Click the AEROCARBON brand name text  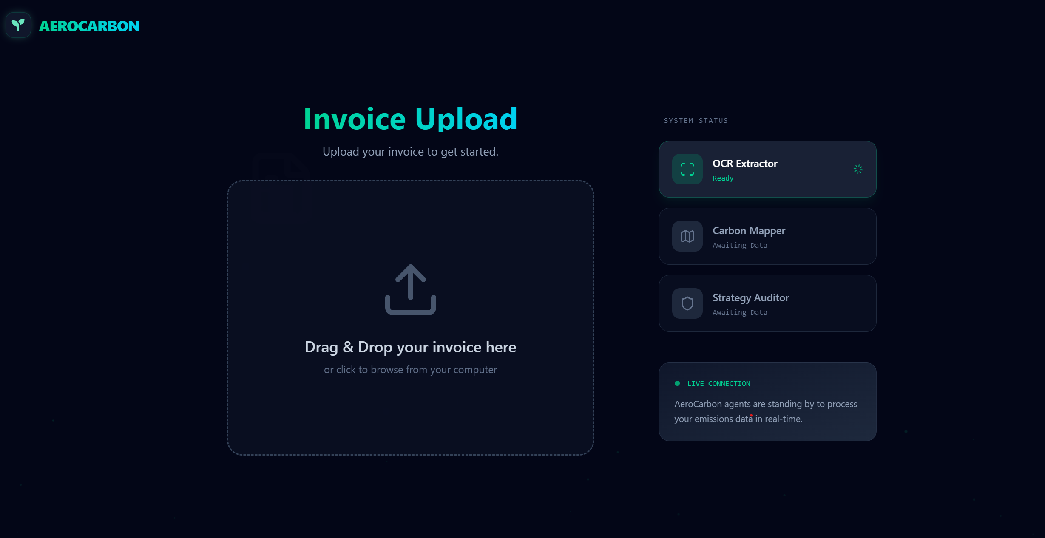pos(89,26)
